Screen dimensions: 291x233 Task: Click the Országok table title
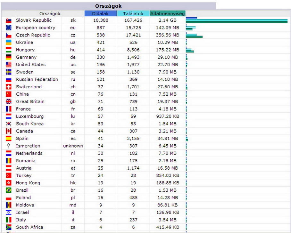(x=108, y=6)
